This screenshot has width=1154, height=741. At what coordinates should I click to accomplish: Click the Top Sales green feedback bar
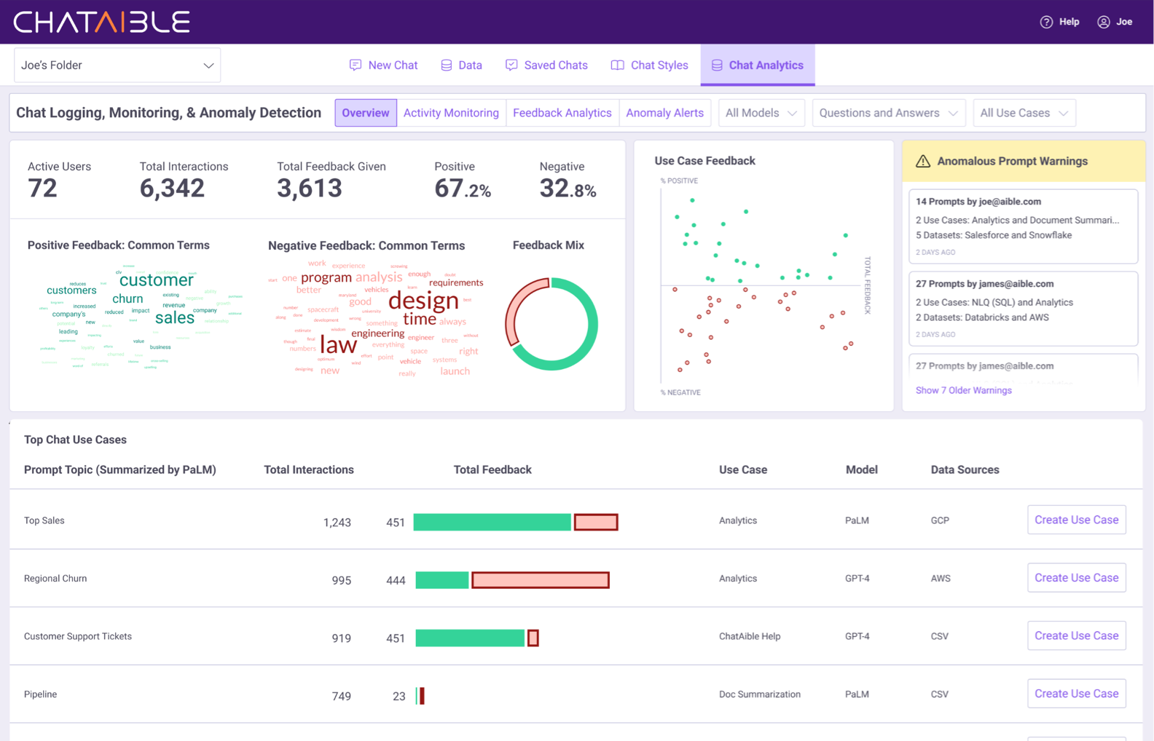[x=492, y=522]
